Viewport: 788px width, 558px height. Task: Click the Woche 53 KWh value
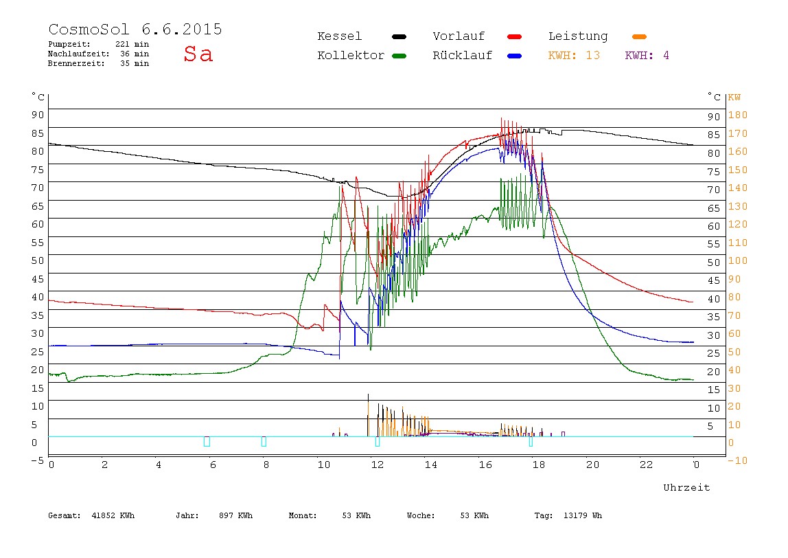pyautogui.click(x=448, y=515)
